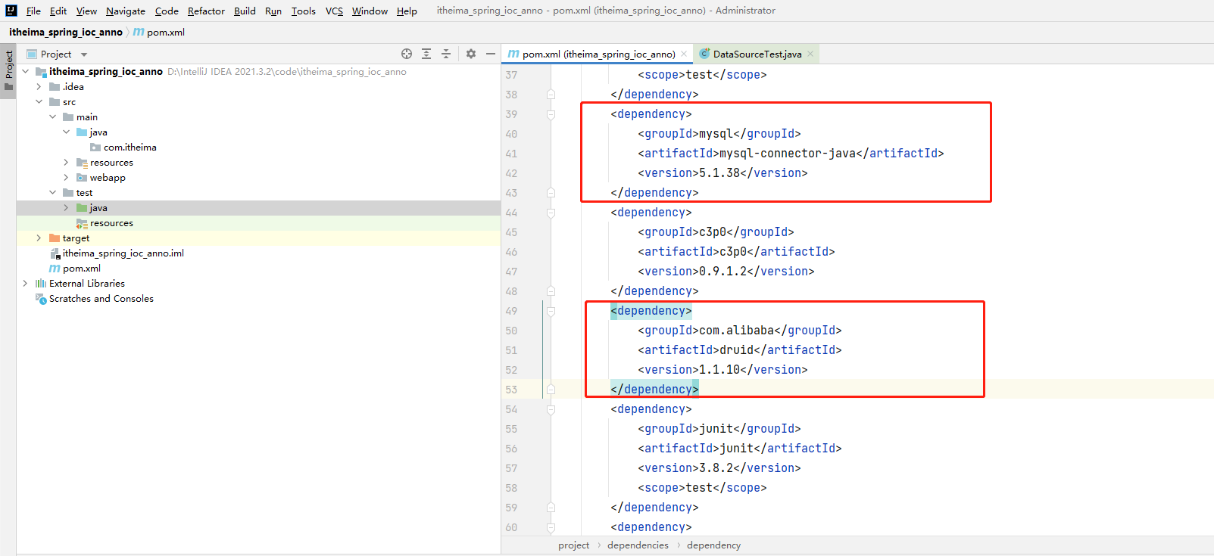This screenshot has height=556, width=1214.
Task: Click 'dependency' in editor breadcrumb
Action: point(713,545)
